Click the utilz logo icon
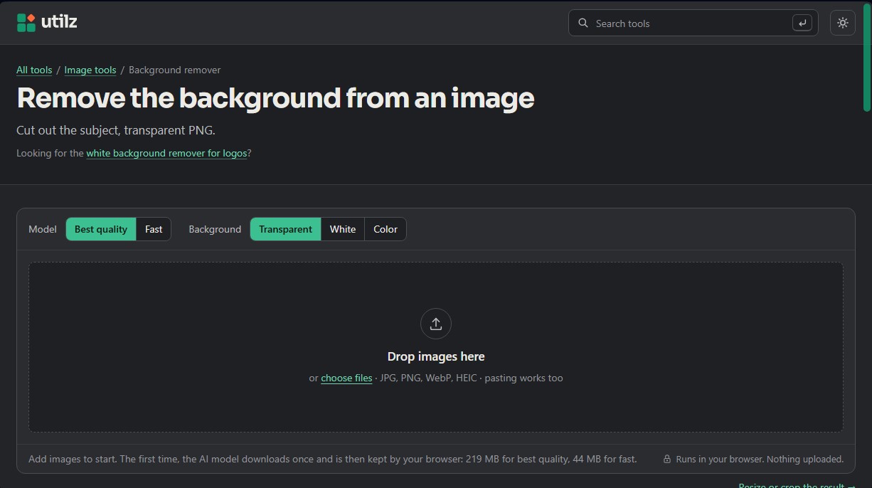 [26, 23]
